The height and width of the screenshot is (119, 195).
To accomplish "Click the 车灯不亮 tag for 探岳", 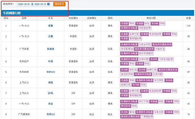I will (144, 101).
